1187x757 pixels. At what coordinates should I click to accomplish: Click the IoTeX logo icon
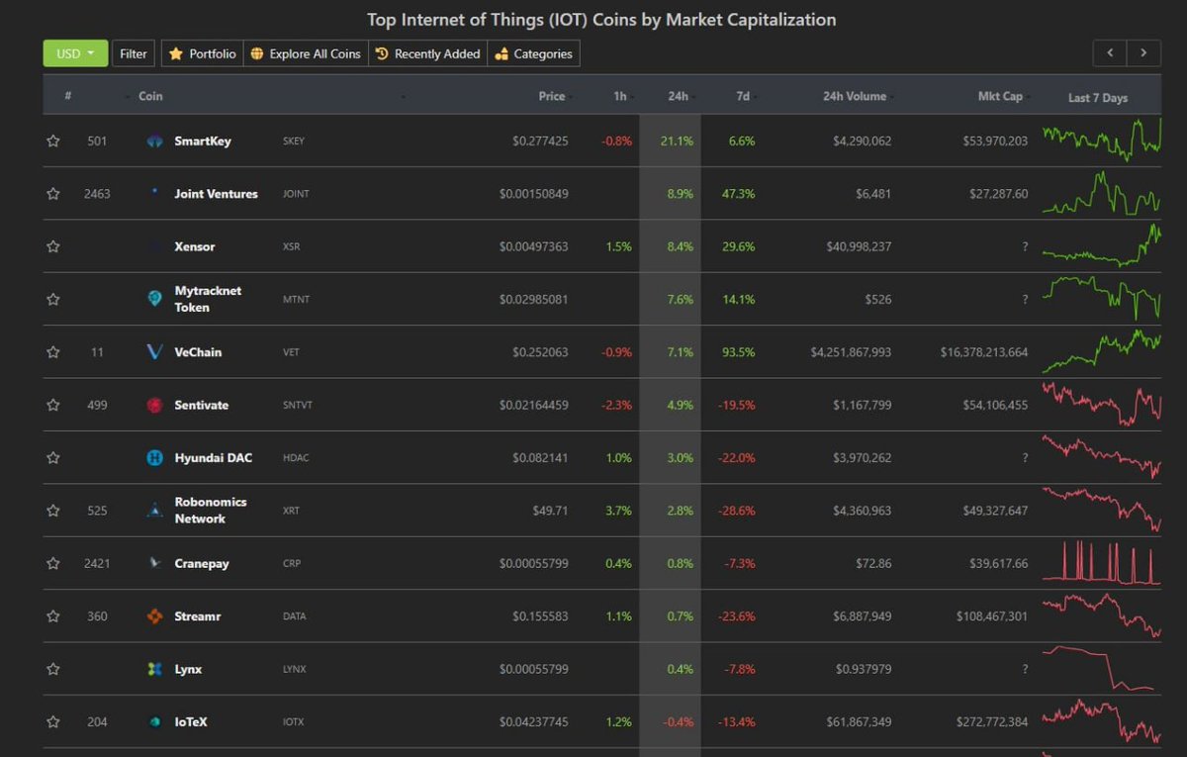(154, 722)
